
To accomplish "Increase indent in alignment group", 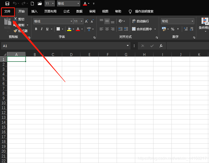I will tap(126, 29).
